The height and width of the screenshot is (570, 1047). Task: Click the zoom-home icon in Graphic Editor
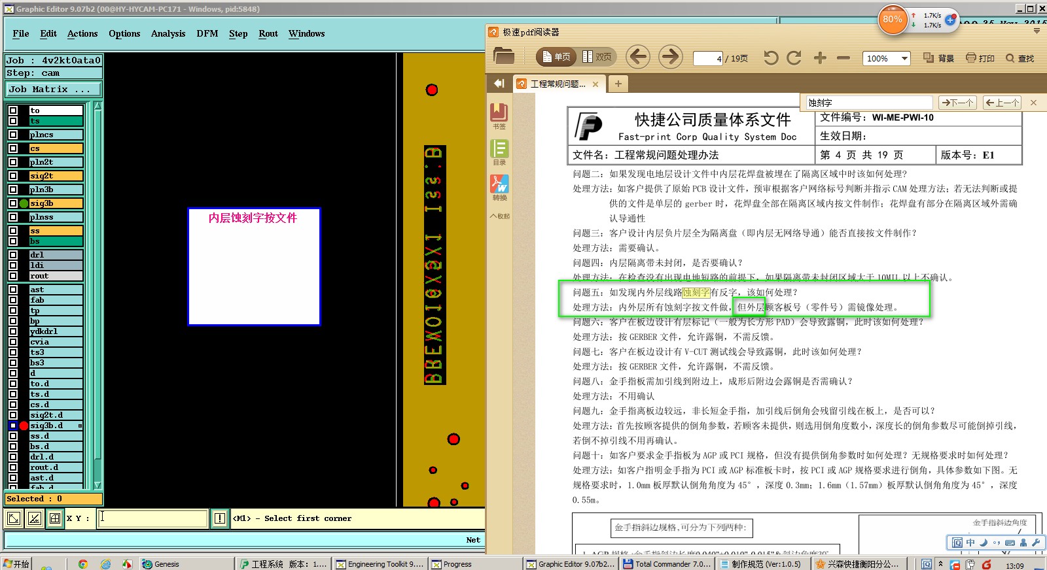13,518
